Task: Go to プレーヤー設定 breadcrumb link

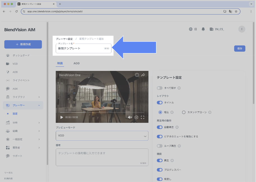Action: click(x=64, y=39)
